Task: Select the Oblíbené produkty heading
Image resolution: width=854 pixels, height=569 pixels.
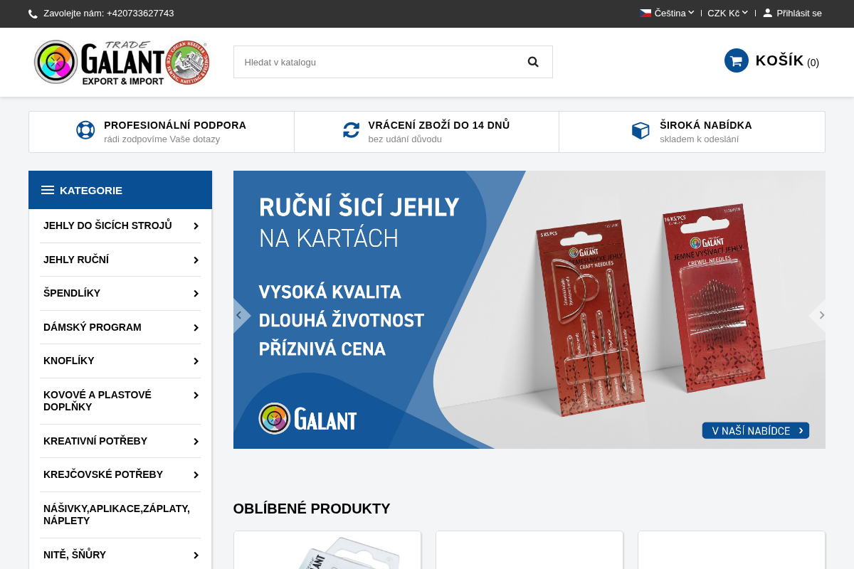Action: coord(312,509)
